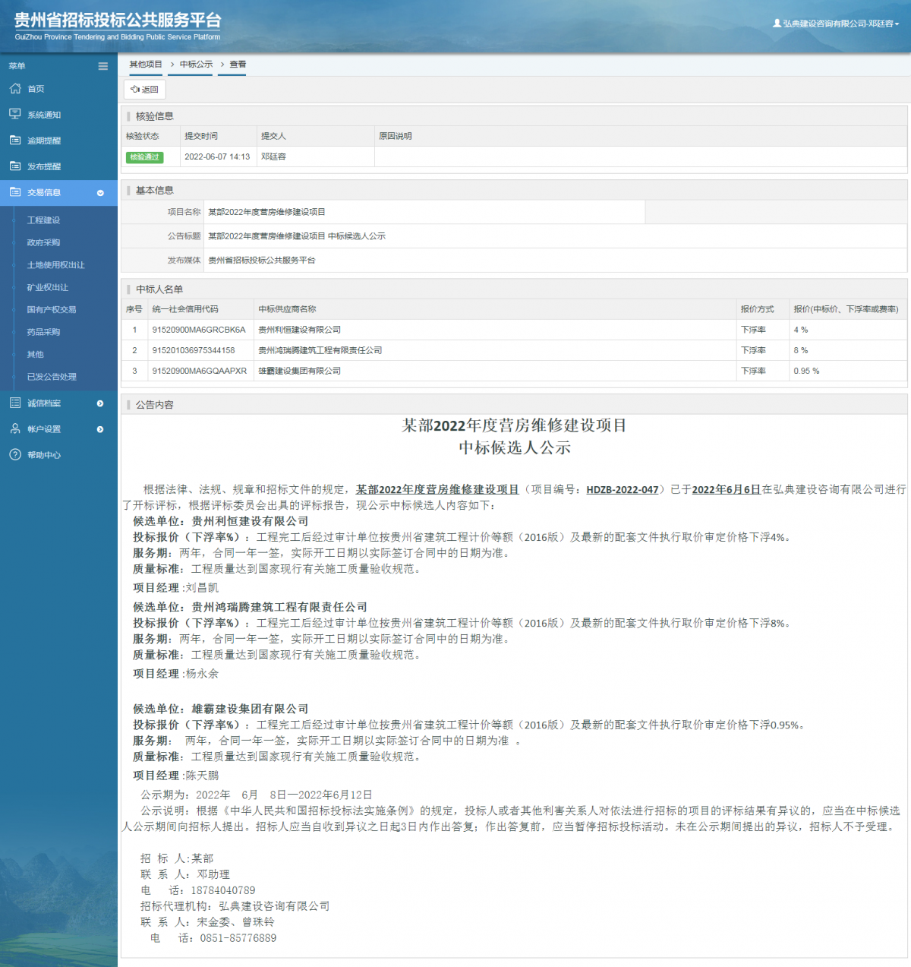Click the 报价方式 column header
Image resolution: width=911 pixels, height=967 pixels.
(x=758, y=309)
